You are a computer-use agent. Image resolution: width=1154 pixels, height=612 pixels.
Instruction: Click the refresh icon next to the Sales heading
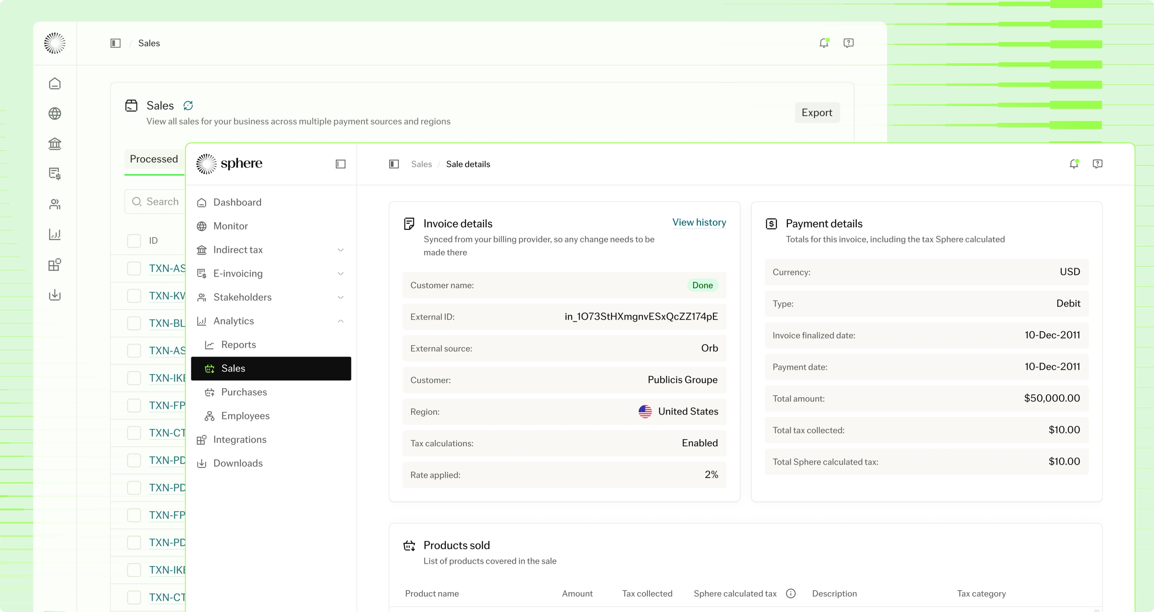pyautogui.click(x=188, y=105)
